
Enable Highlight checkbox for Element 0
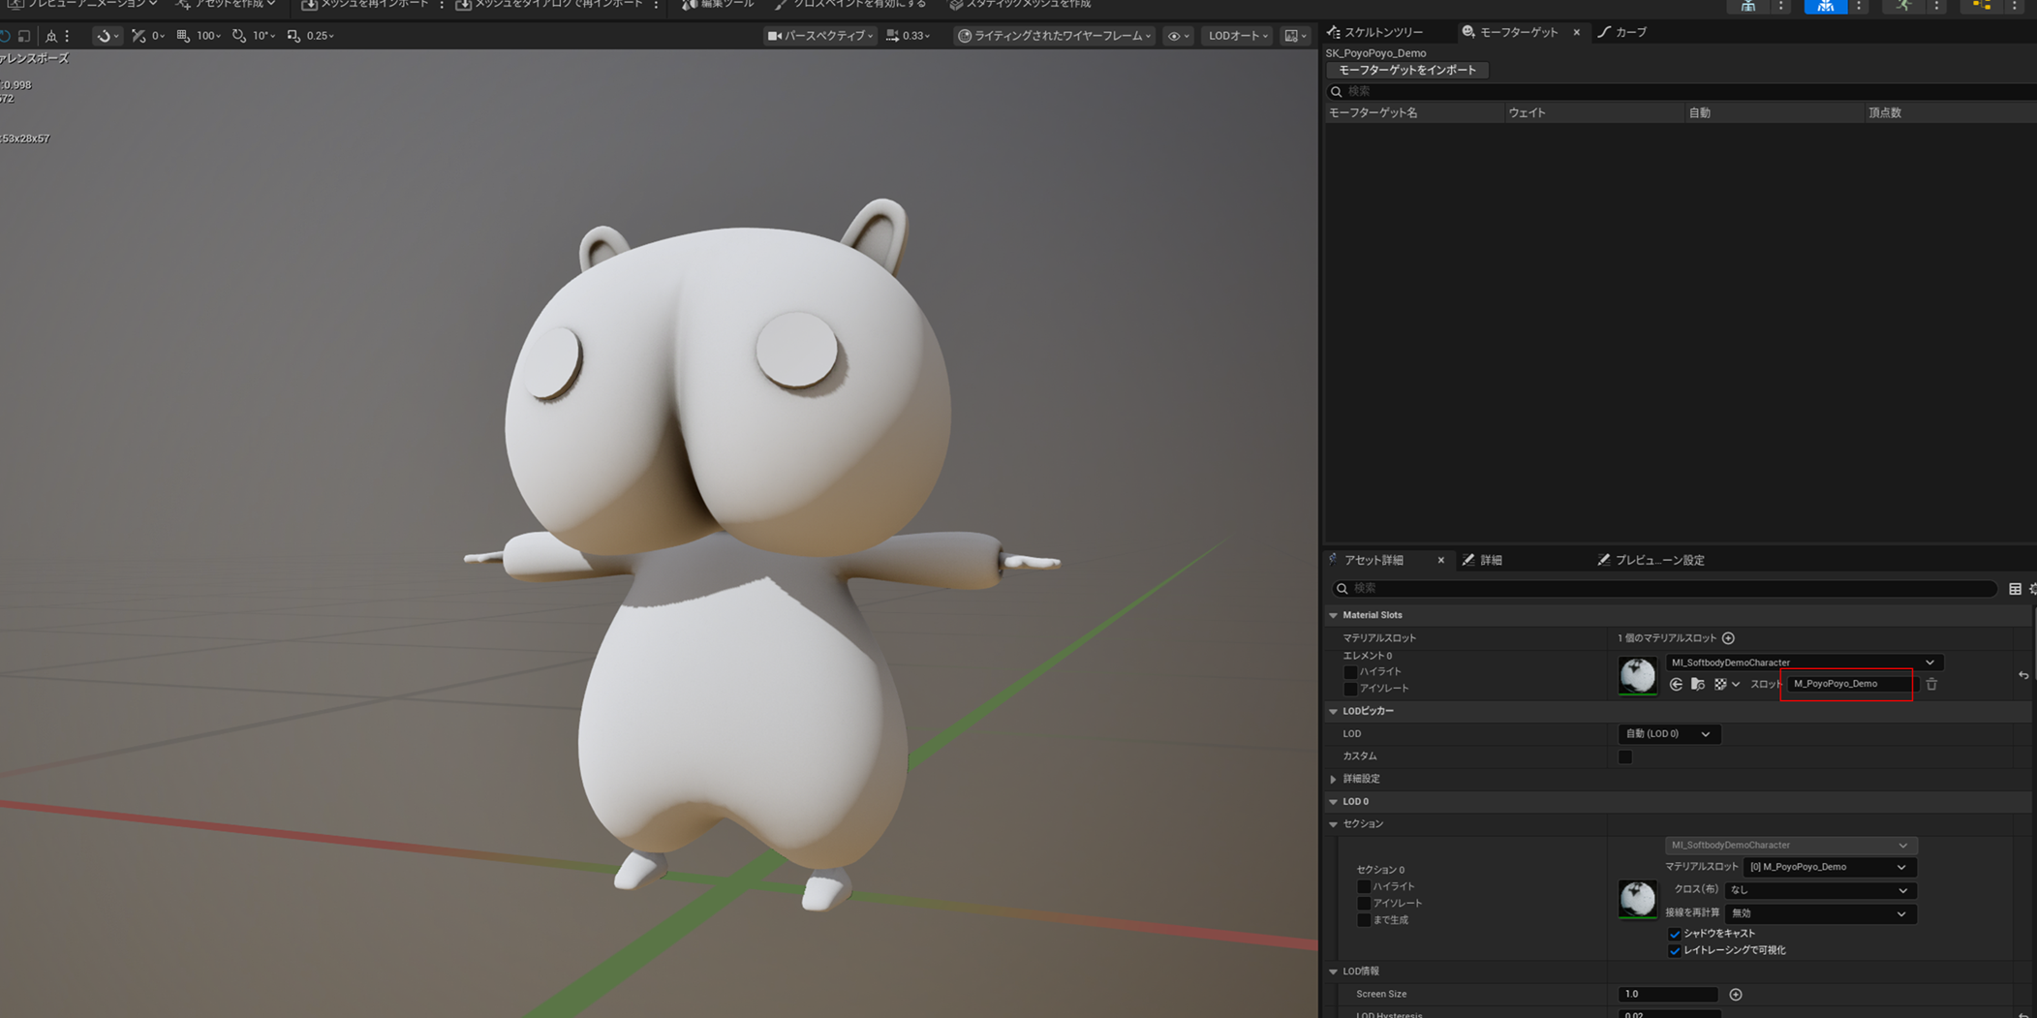pos(1350,671)
